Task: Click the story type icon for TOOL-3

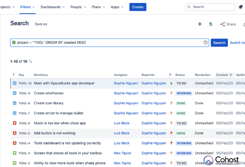Action: [x=14, y=153]
